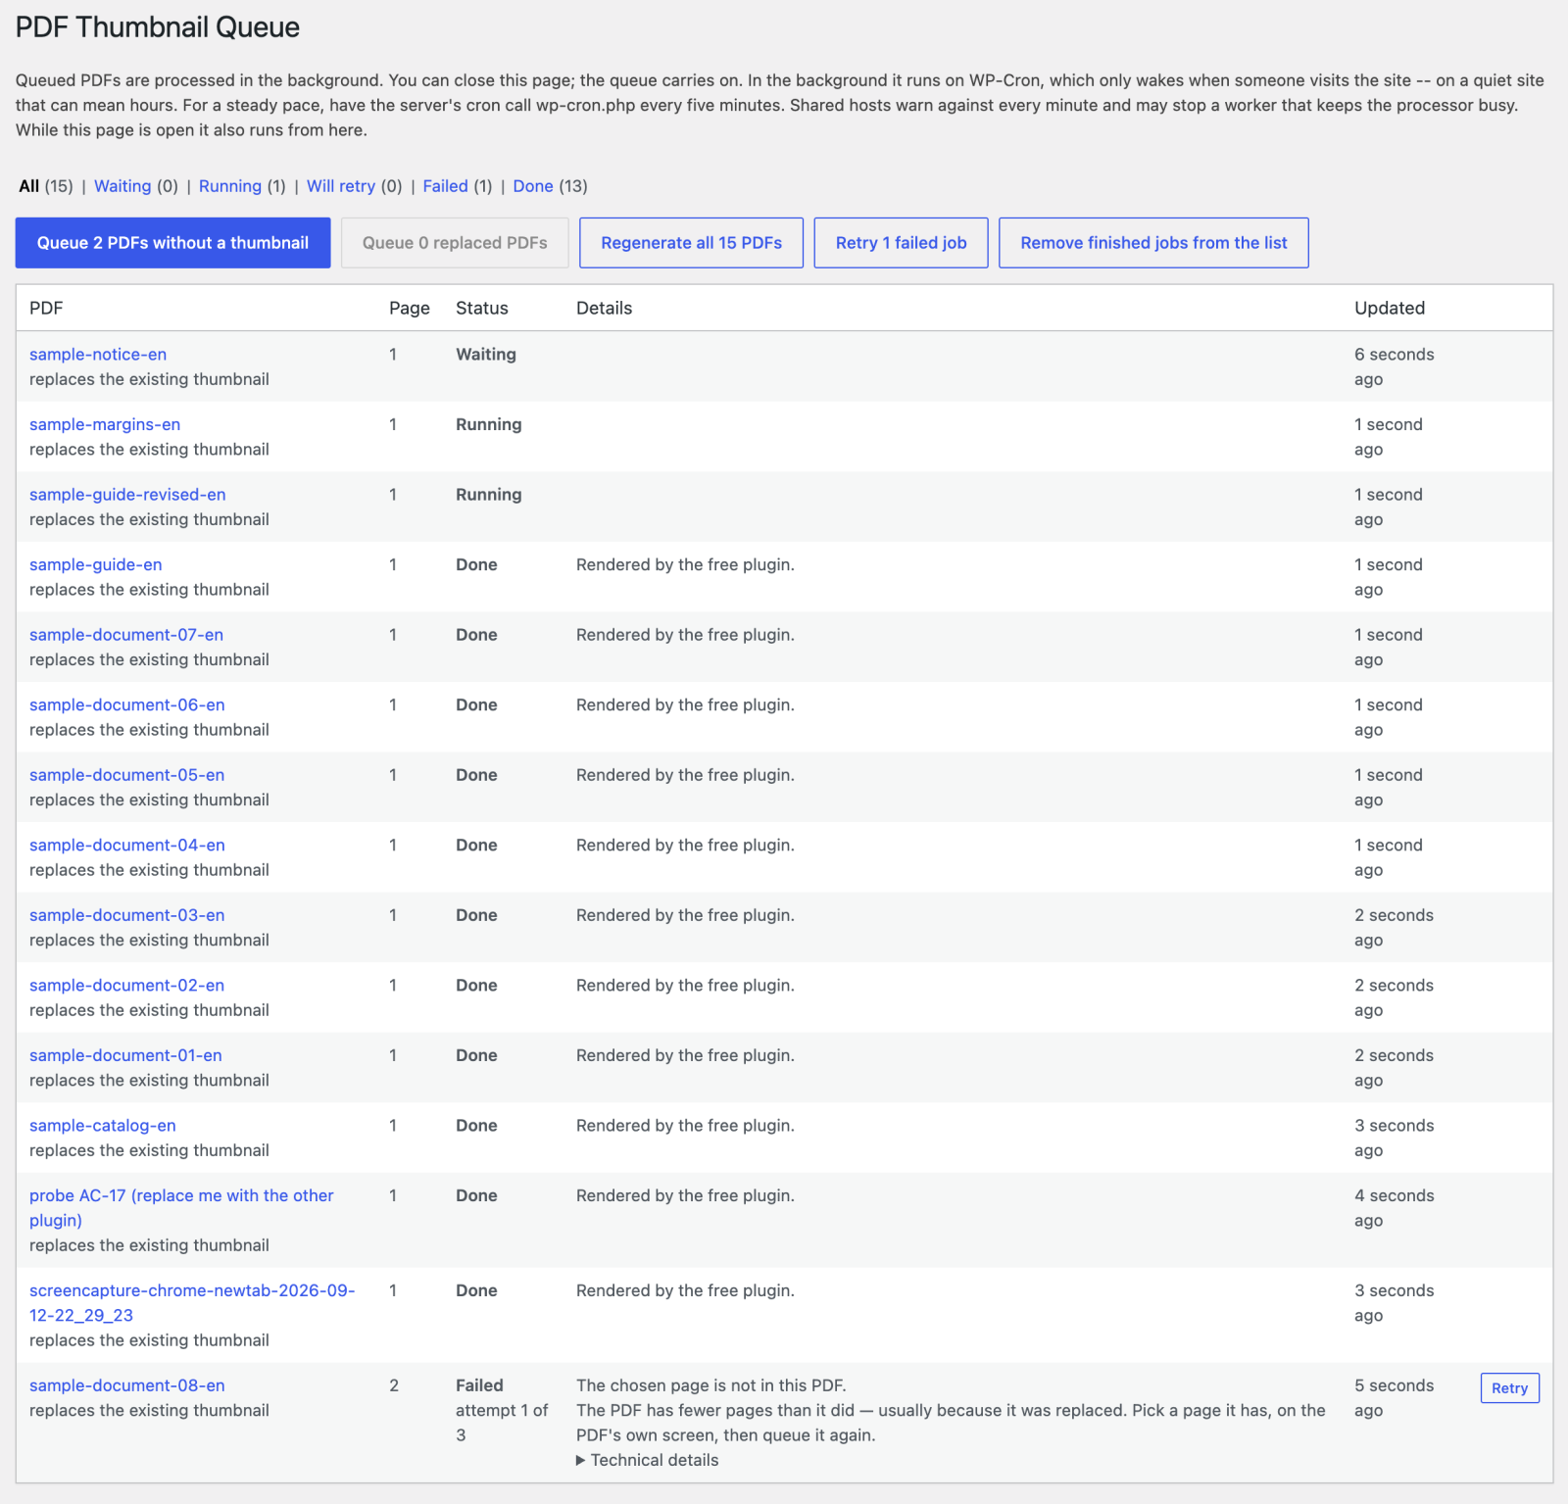1568x1504 pixels.
Task: Click the PDF column header
Action: pyautogui.click(x=46, y=309)
